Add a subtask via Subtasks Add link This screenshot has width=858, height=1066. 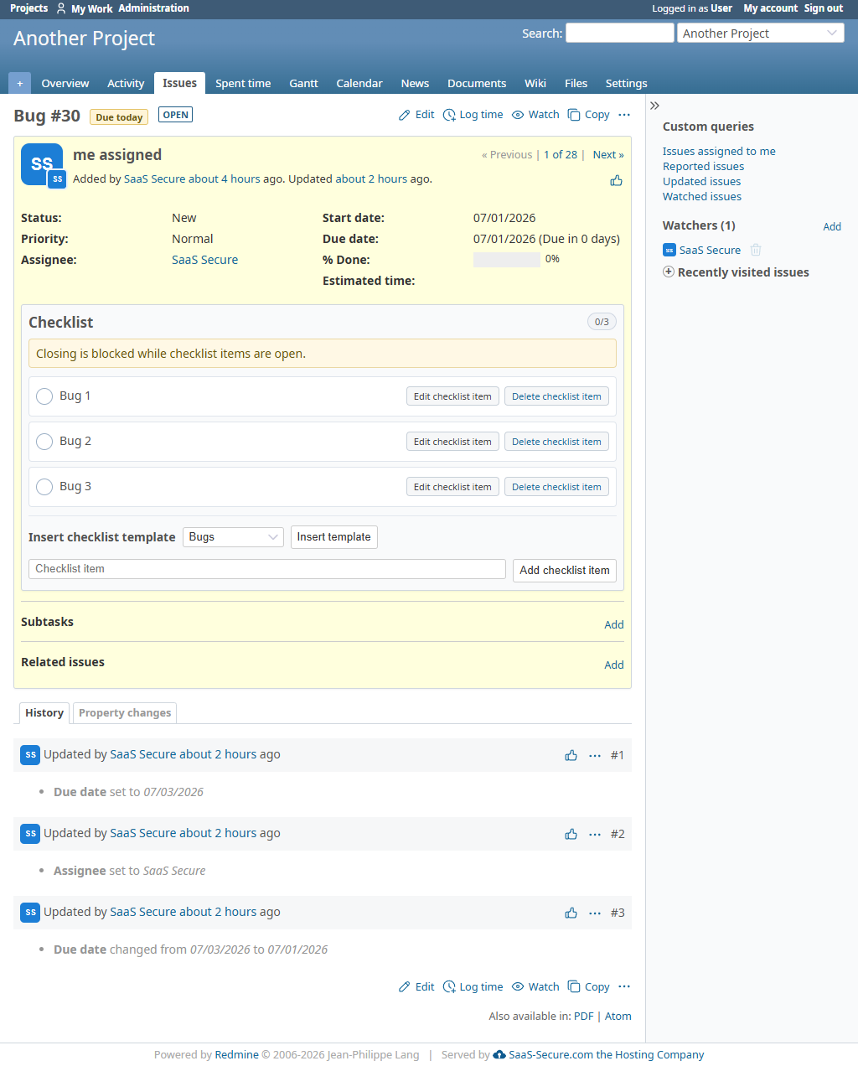click(x=614, y=624)
